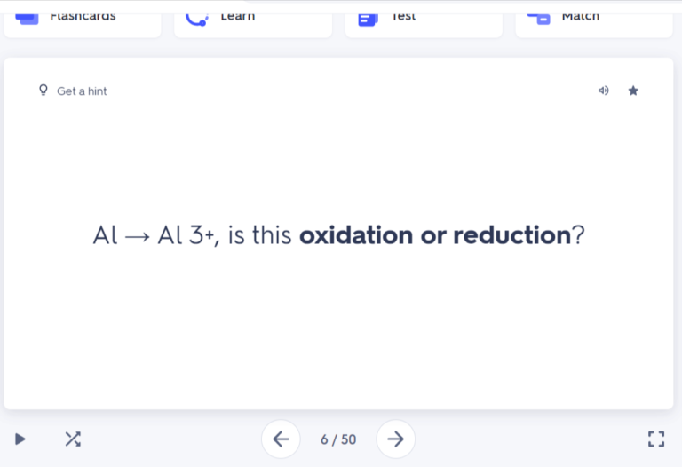The height and width of the screenshot is (467, 682).
Task: Star this flashcard
Action: pyautogui.click(x=633, y=91)
